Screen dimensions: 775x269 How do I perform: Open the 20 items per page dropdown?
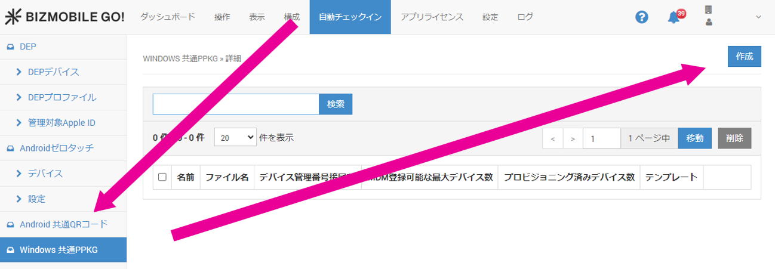click(235, 137)
